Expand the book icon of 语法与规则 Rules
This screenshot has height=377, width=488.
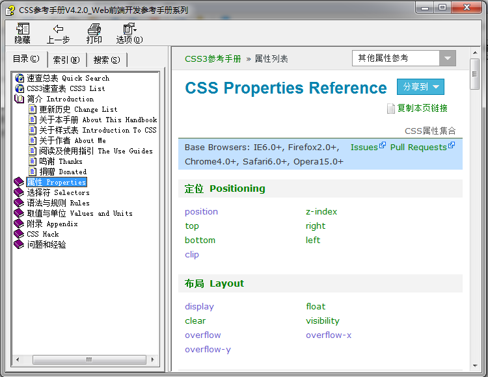[19, 203]
